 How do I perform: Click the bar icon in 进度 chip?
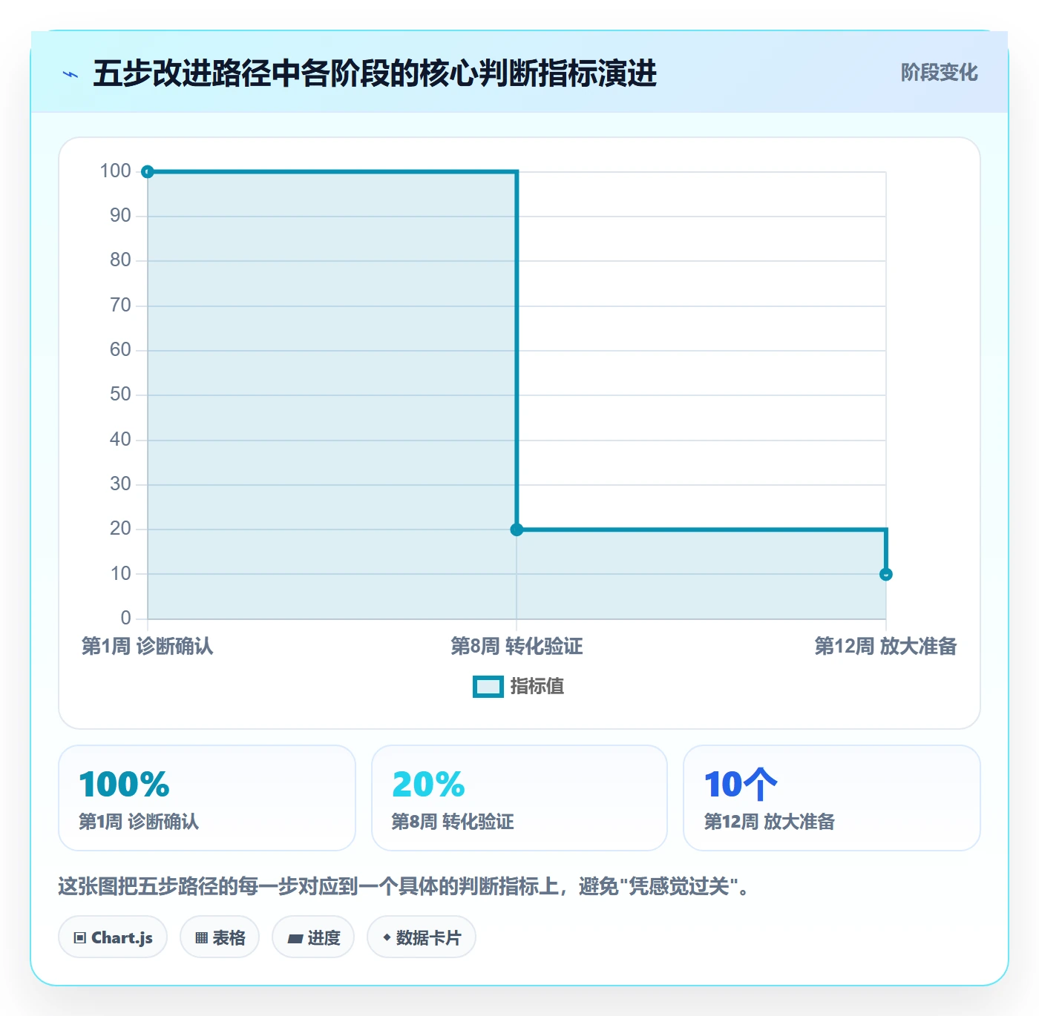(295, 939)
